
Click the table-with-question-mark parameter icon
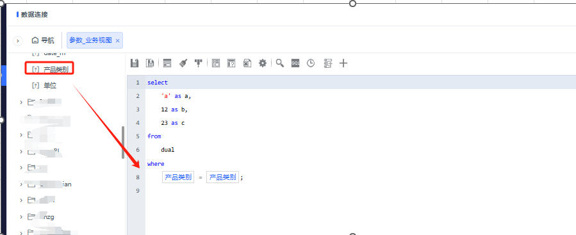pos(231,63)
